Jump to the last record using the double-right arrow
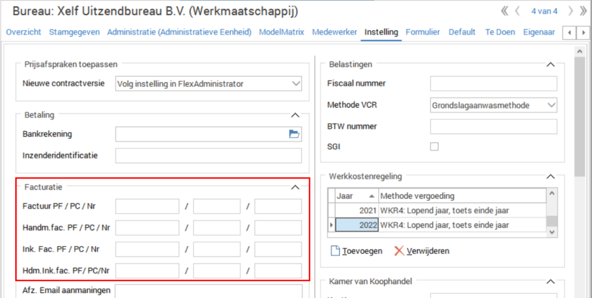 point(584,11)
